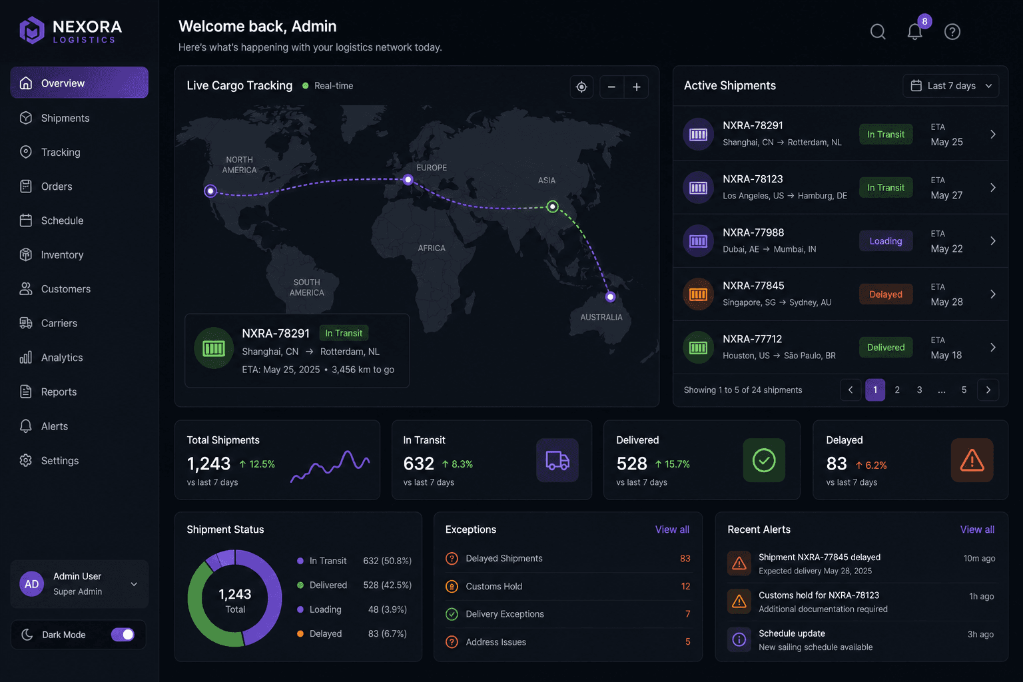Viewport: 1023px width, 682px height.
Task: Go to page 3 of shipments
Action: [x=919, y=390]
